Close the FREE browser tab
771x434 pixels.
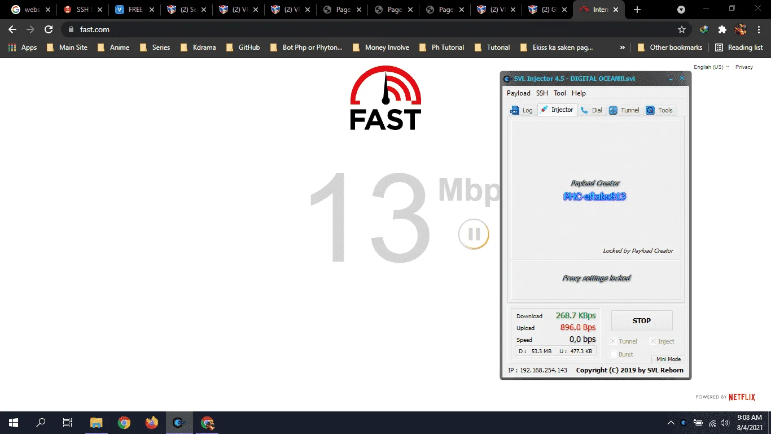coord(152,10)
